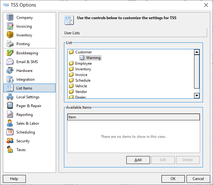
Task: Click the Schedule folder icon
Action: [x=71, y=80]
